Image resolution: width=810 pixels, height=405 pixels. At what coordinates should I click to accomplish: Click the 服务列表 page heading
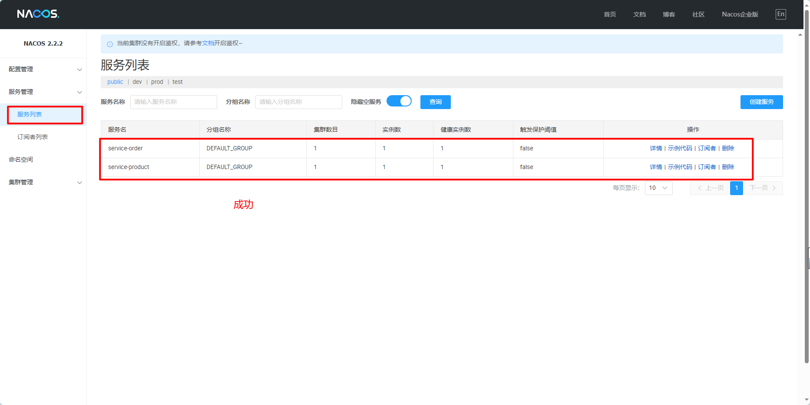click(x=125, y=65)
